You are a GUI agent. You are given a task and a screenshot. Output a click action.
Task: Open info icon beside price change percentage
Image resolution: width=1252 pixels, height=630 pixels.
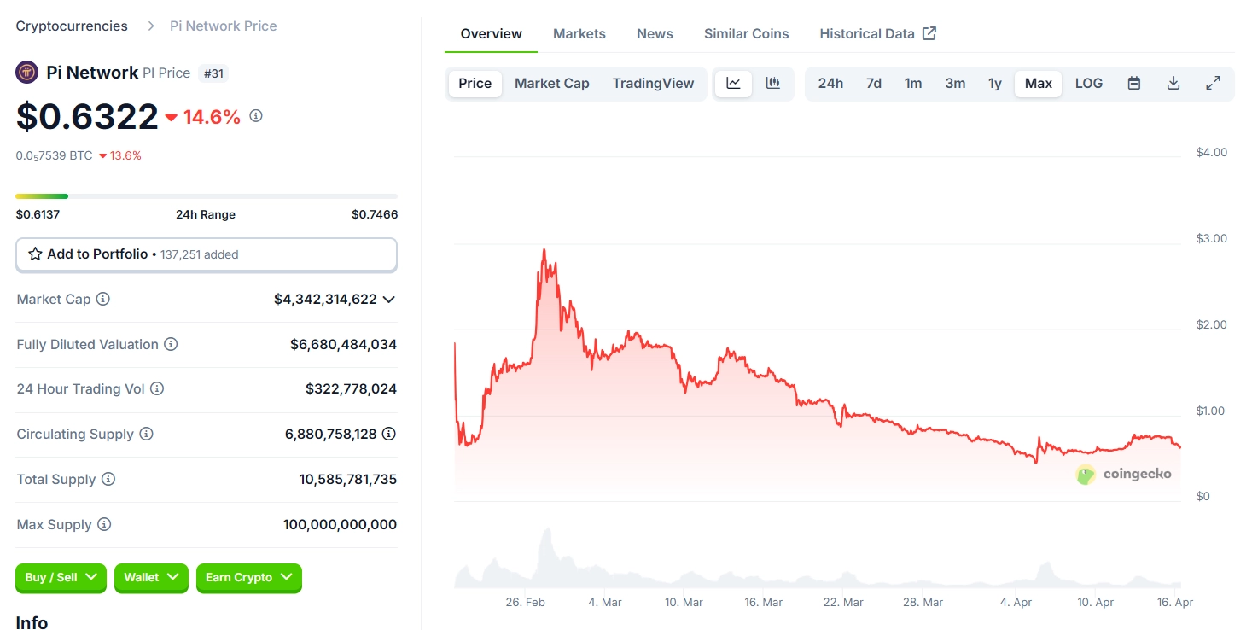click(255, 116)
